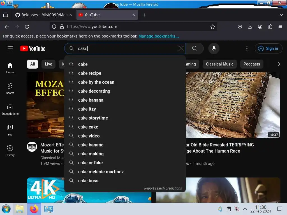Open Shorts in the sidebar
287x215 pixels.
tap(10, 89)
